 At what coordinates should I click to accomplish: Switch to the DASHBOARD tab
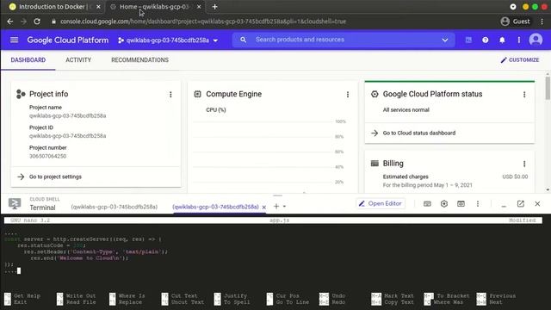point(28,60)
